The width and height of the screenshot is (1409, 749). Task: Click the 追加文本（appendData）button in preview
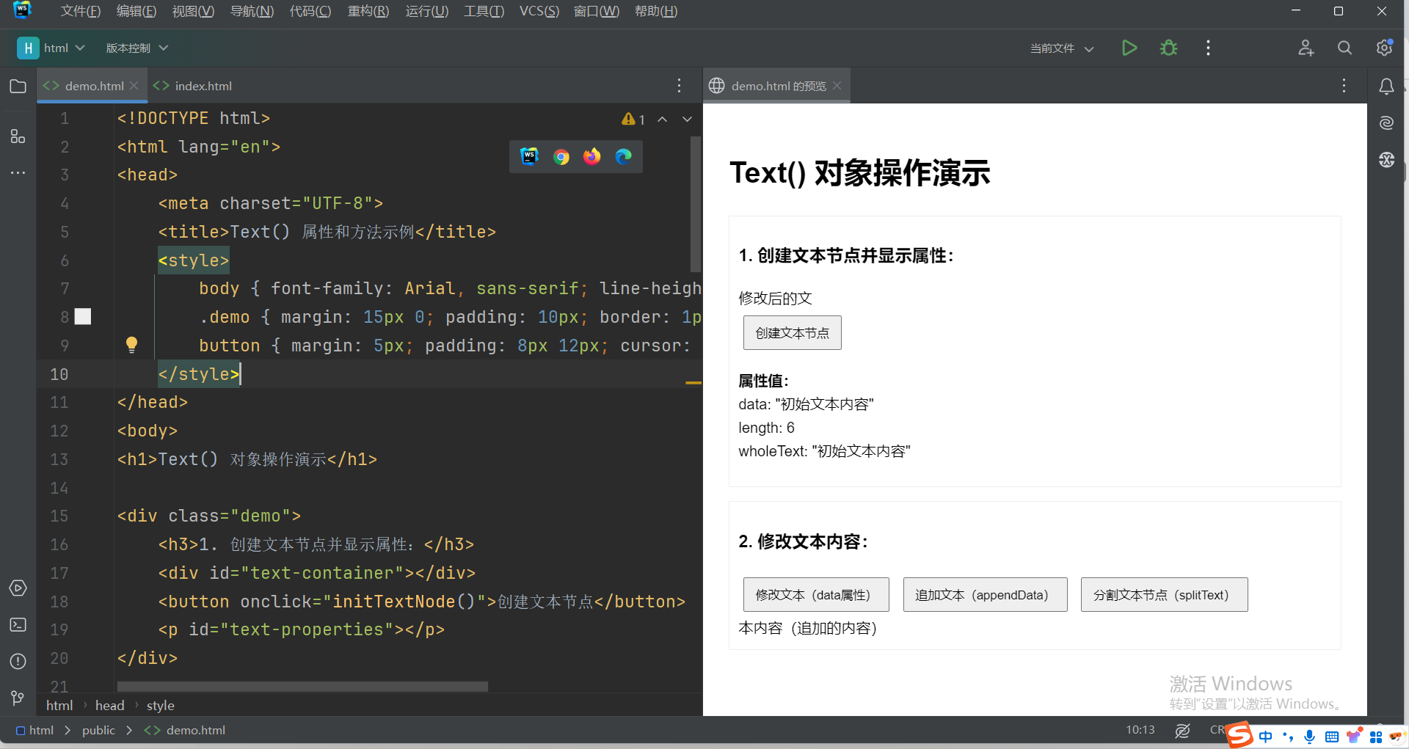pyautogui.click(x=985, y=594)
